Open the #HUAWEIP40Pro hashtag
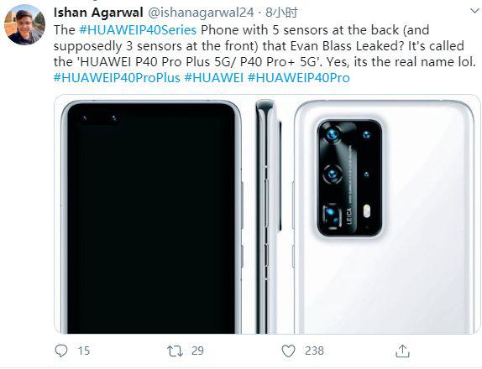The height and width of the screenshot is (369, 482). (x=298, y=78)
